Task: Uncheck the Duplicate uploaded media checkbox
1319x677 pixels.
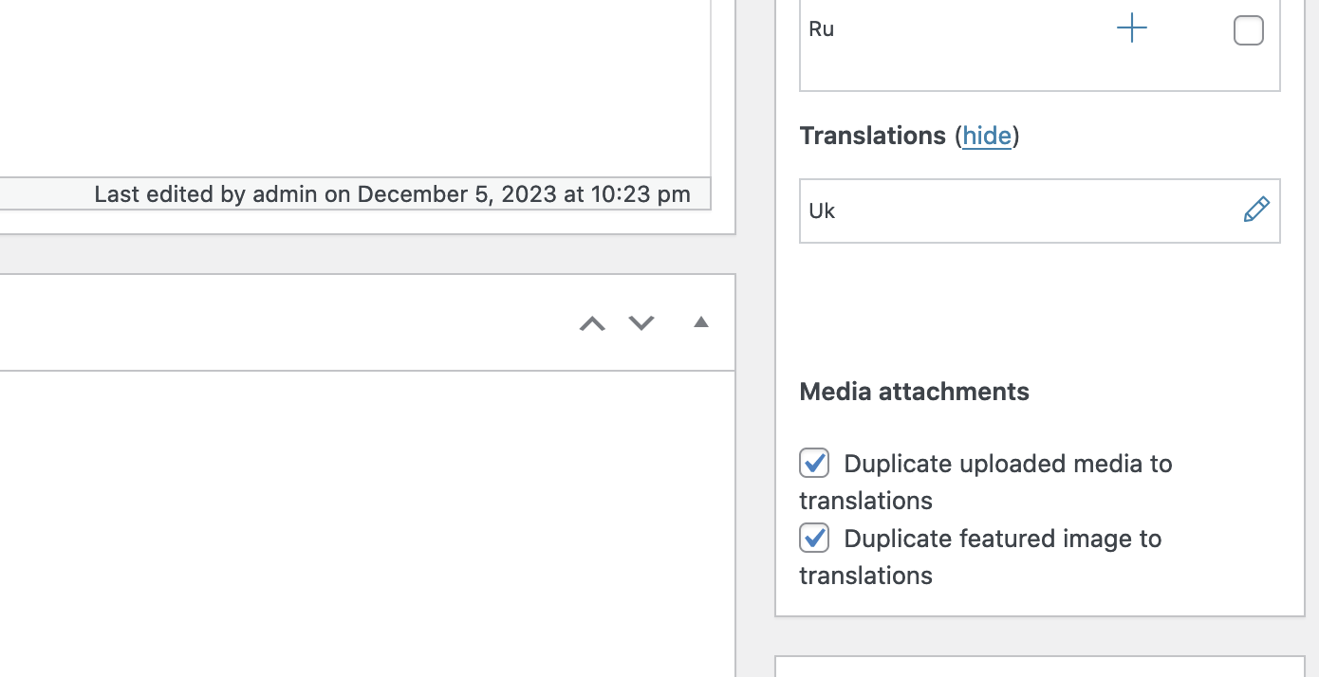Action: pyautogui.click(x=814, y=463)
